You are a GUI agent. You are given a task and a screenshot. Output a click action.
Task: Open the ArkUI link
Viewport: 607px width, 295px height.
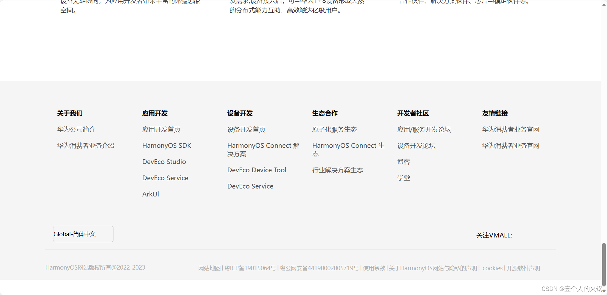pos(151,194)
